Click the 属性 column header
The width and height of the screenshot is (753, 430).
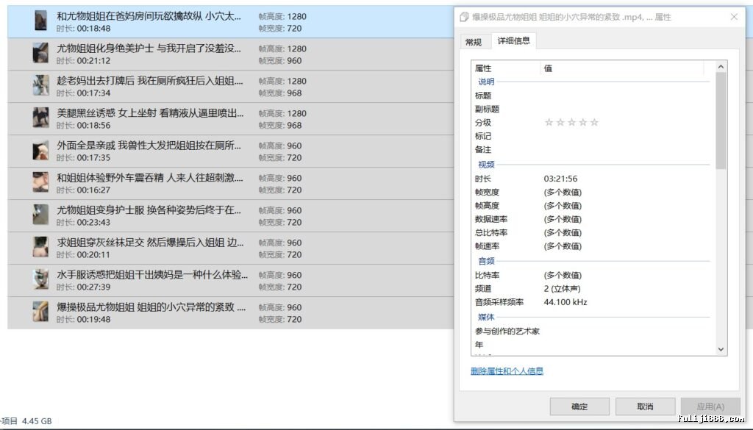pos(507,68)
